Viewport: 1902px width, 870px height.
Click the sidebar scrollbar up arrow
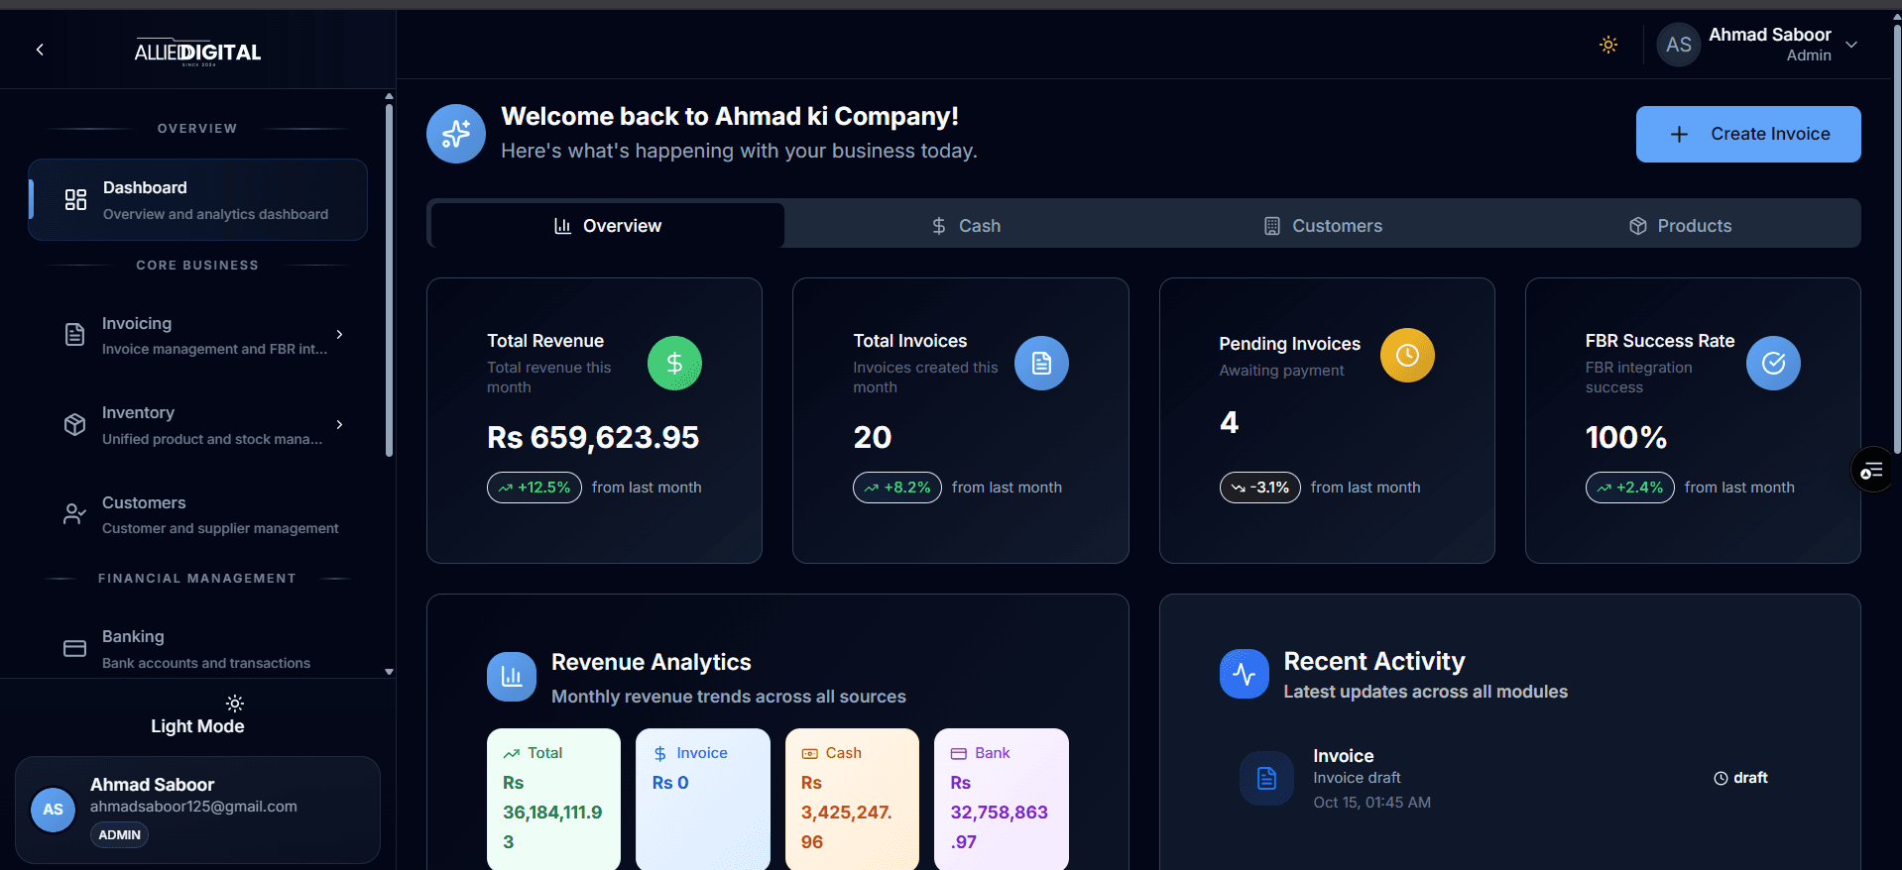pos(389,96)
